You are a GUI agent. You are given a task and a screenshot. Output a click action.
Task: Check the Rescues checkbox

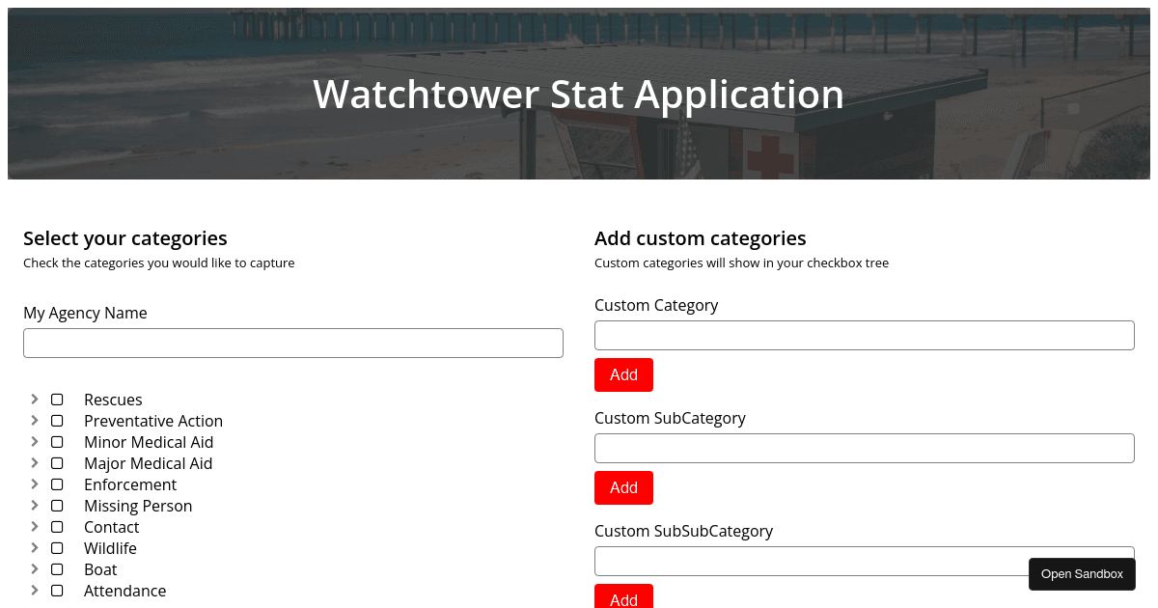[57, 399]
